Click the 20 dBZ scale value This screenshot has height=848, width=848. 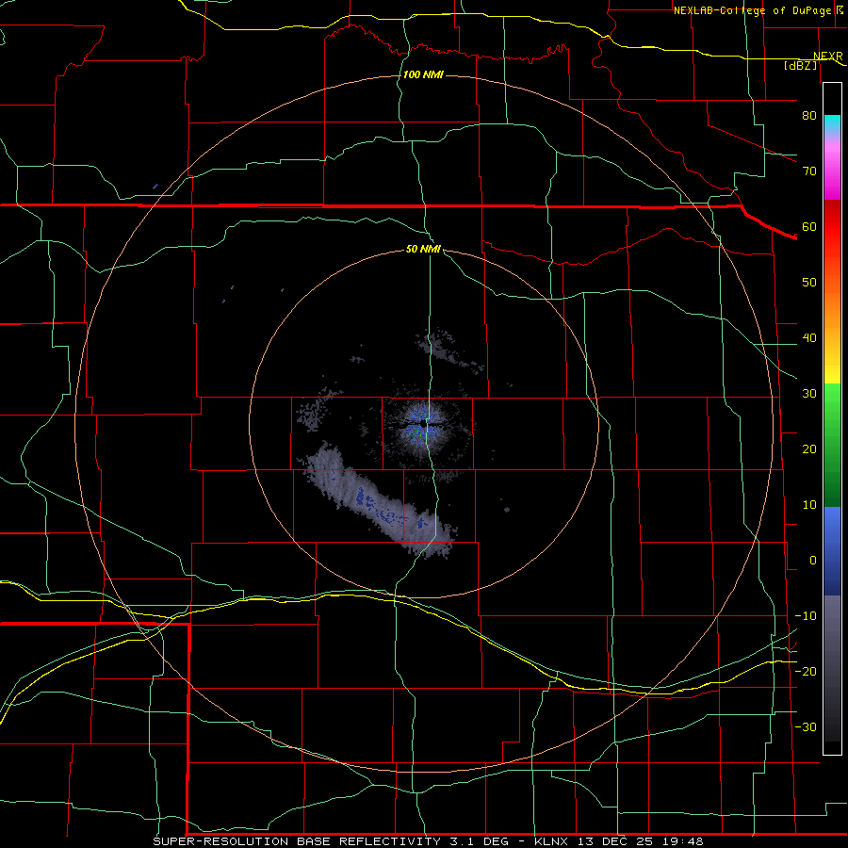pyautogui.click(x=809, y=449)
